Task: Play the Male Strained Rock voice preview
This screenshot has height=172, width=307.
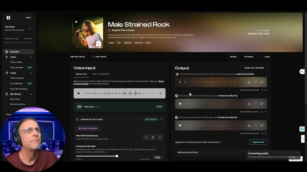Action: click(77, 22)
